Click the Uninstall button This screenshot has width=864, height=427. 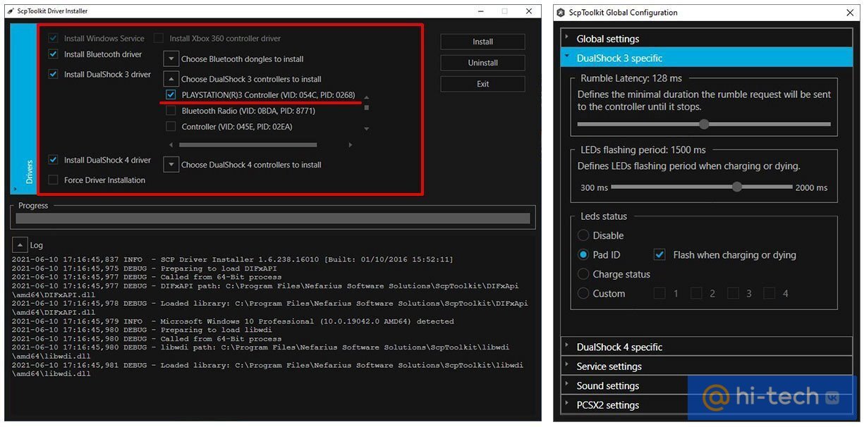tap(482, 63)
